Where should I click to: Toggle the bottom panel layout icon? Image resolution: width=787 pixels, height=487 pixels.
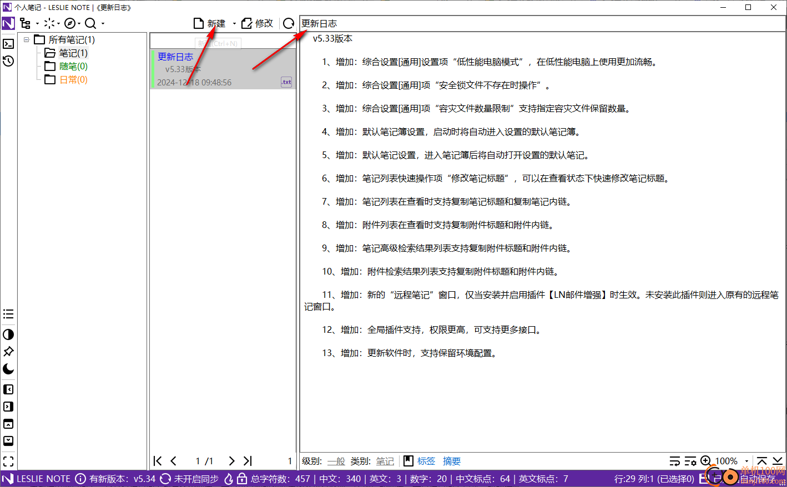[8, 441]
